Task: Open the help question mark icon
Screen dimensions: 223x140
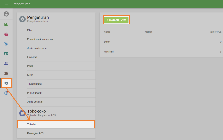Action: pos(6,93)
